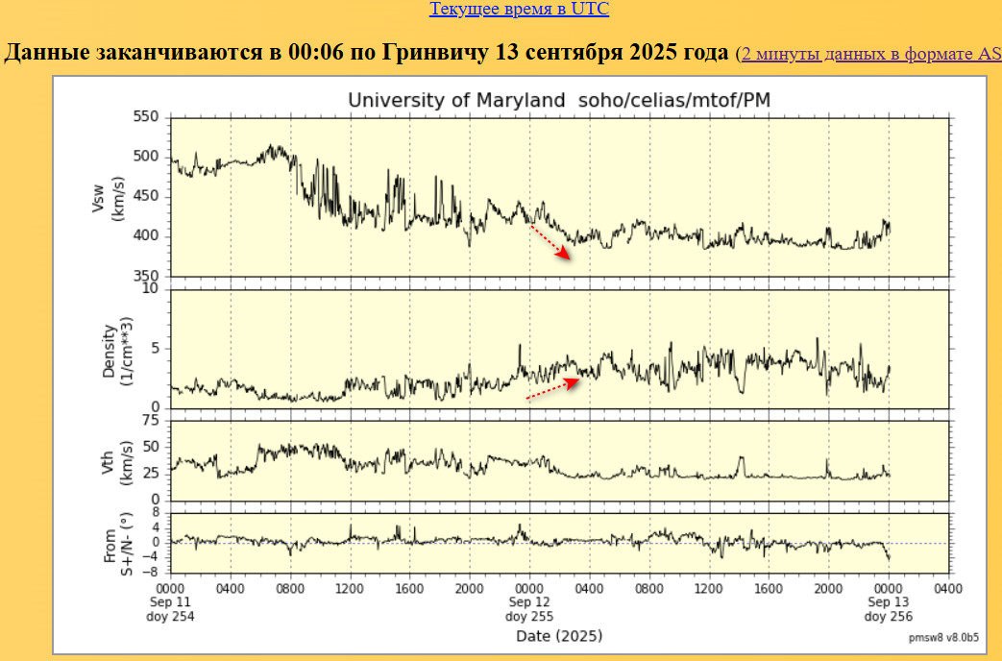Click the 'pmsw8 v8.0b5' version text
This screenshot has width=1002, height=661.
click(x=943, y=637)
